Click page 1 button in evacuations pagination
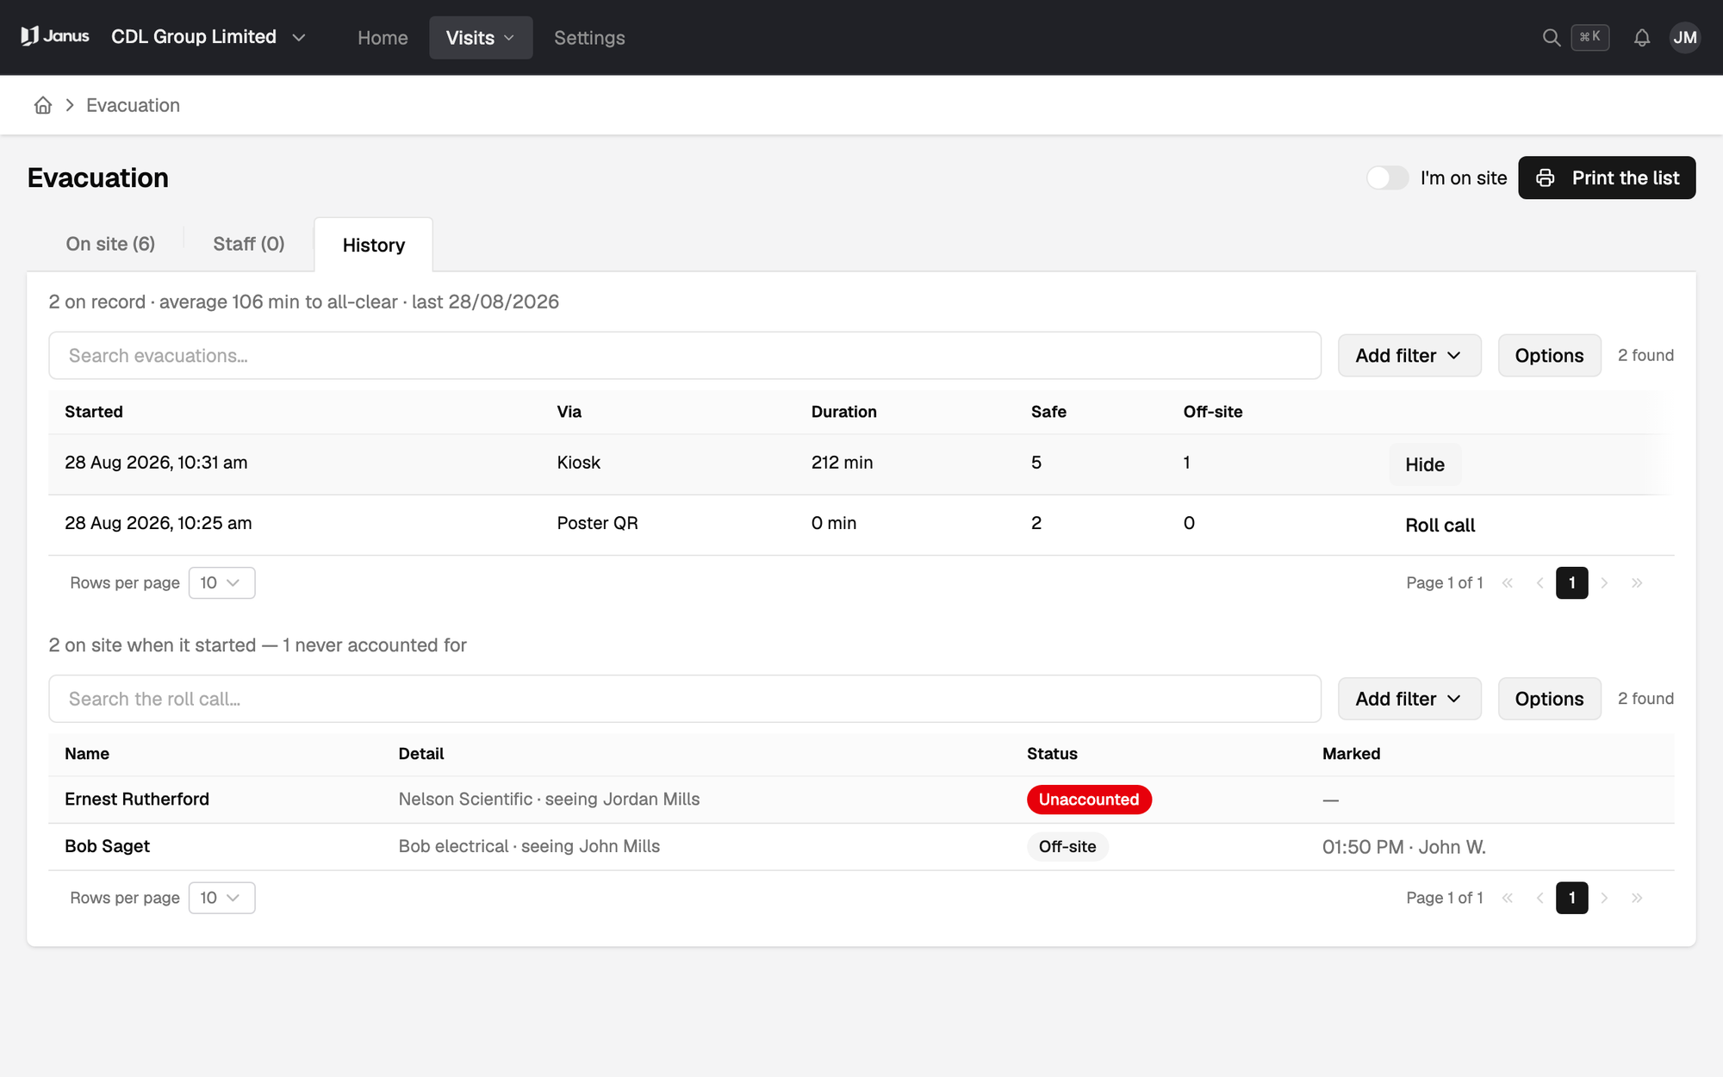The height and width of the screenshot is (1077, 1723). (1571, 583)
